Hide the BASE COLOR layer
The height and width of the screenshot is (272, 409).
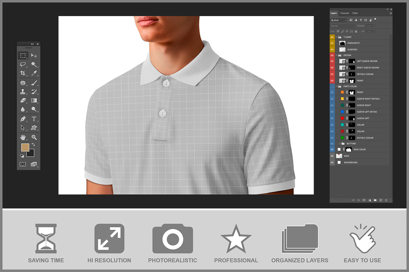pyautogui.click(x=332, y=149)
